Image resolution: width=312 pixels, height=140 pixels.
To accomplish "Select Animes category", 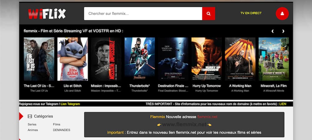I will pos(33,130).
